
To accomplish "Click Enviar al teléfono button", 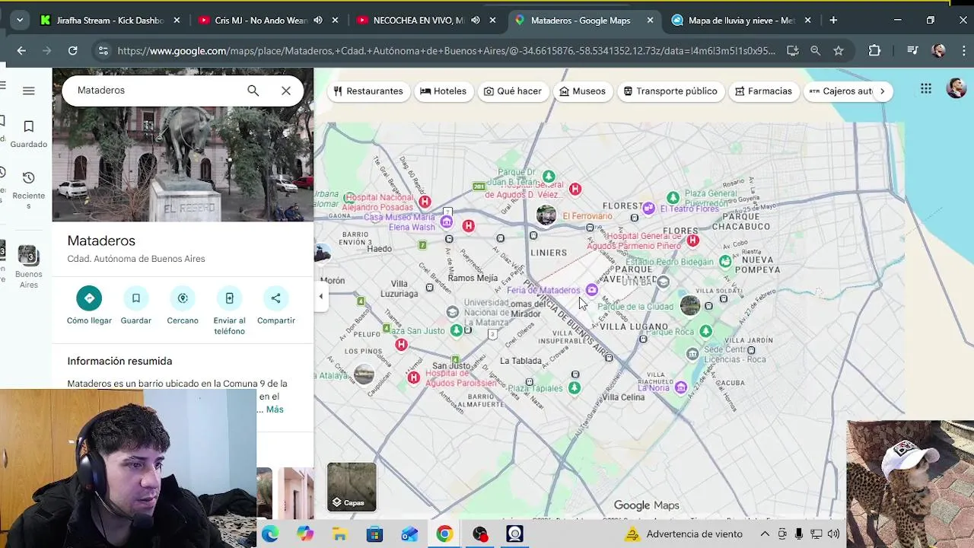I will [229, 311].
